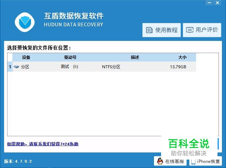Select the 分区 device cell

pyautogui.click(x=25, y=67)
